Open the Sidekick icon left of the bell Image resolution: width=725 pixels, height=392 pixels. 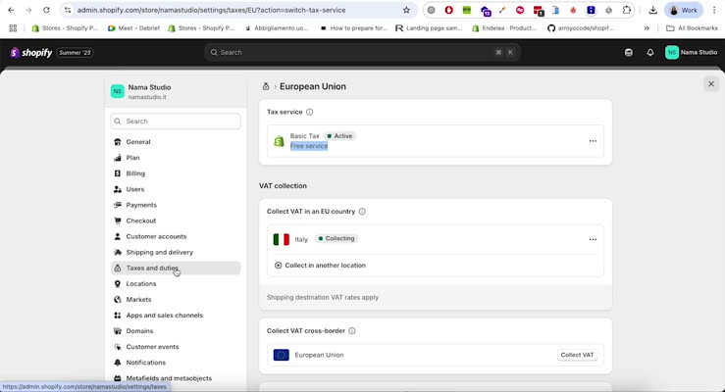(628, 52)
